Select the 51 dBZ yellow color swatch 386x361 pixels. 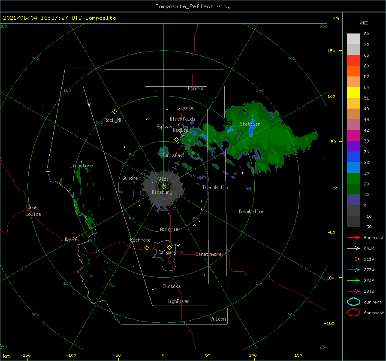(353, 92)
